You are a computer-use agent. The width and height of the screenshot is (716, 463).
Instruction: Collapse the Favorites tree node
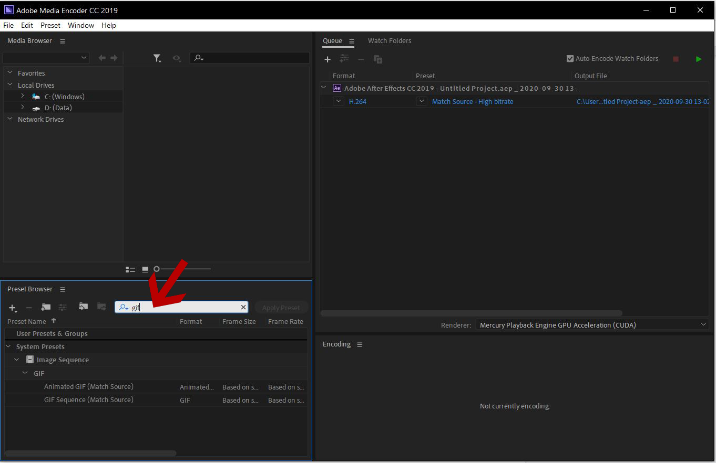point(9,73)
